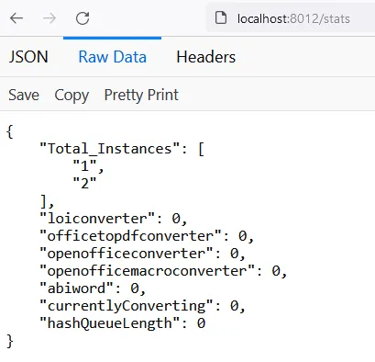Click the "currentlyConverting" line
The height and width of the screenshot is (362, 375).
(142, 306)
